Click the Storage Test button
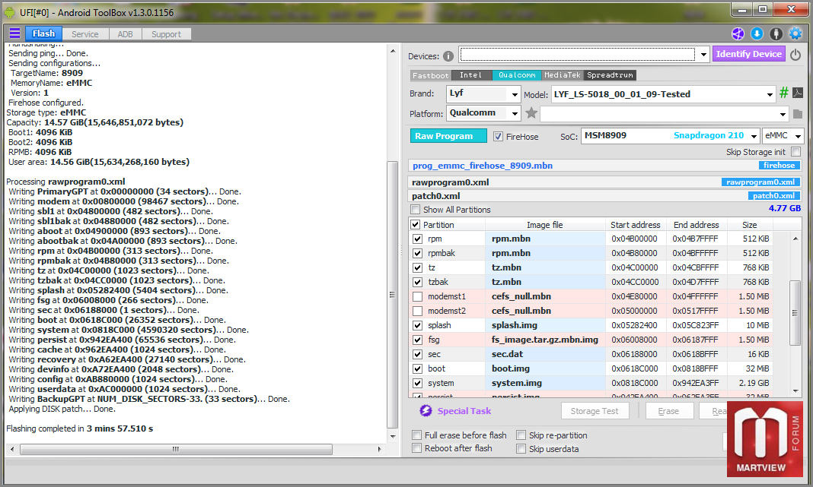813x487 pixels. click(x=595, y=411)
